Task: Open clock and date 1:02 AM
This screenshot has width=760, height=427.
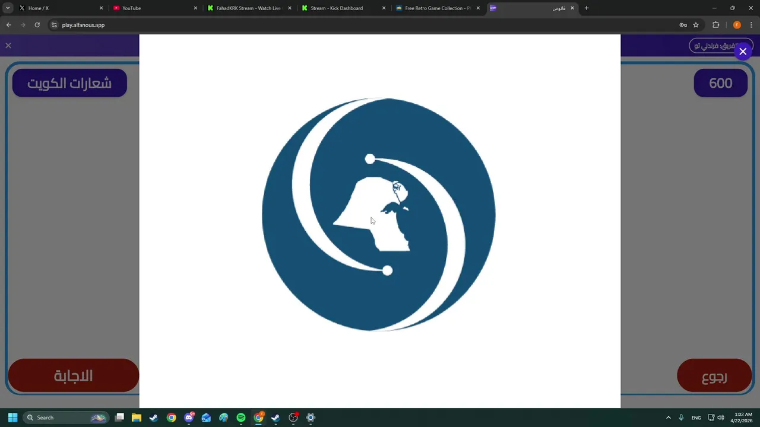Action: [742, 418]
